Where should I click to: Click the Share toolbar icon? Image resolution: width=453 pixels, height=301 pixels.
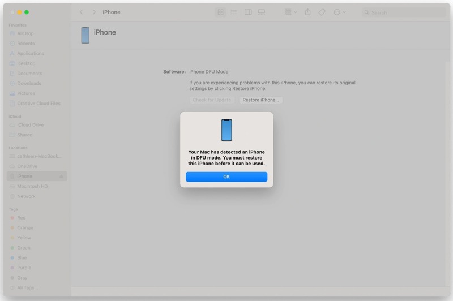(x=307, y=12)
